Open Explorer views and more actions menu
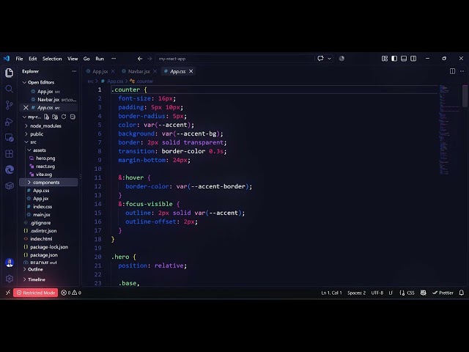This screenshot has width=469, height=352. click(74, 71)
